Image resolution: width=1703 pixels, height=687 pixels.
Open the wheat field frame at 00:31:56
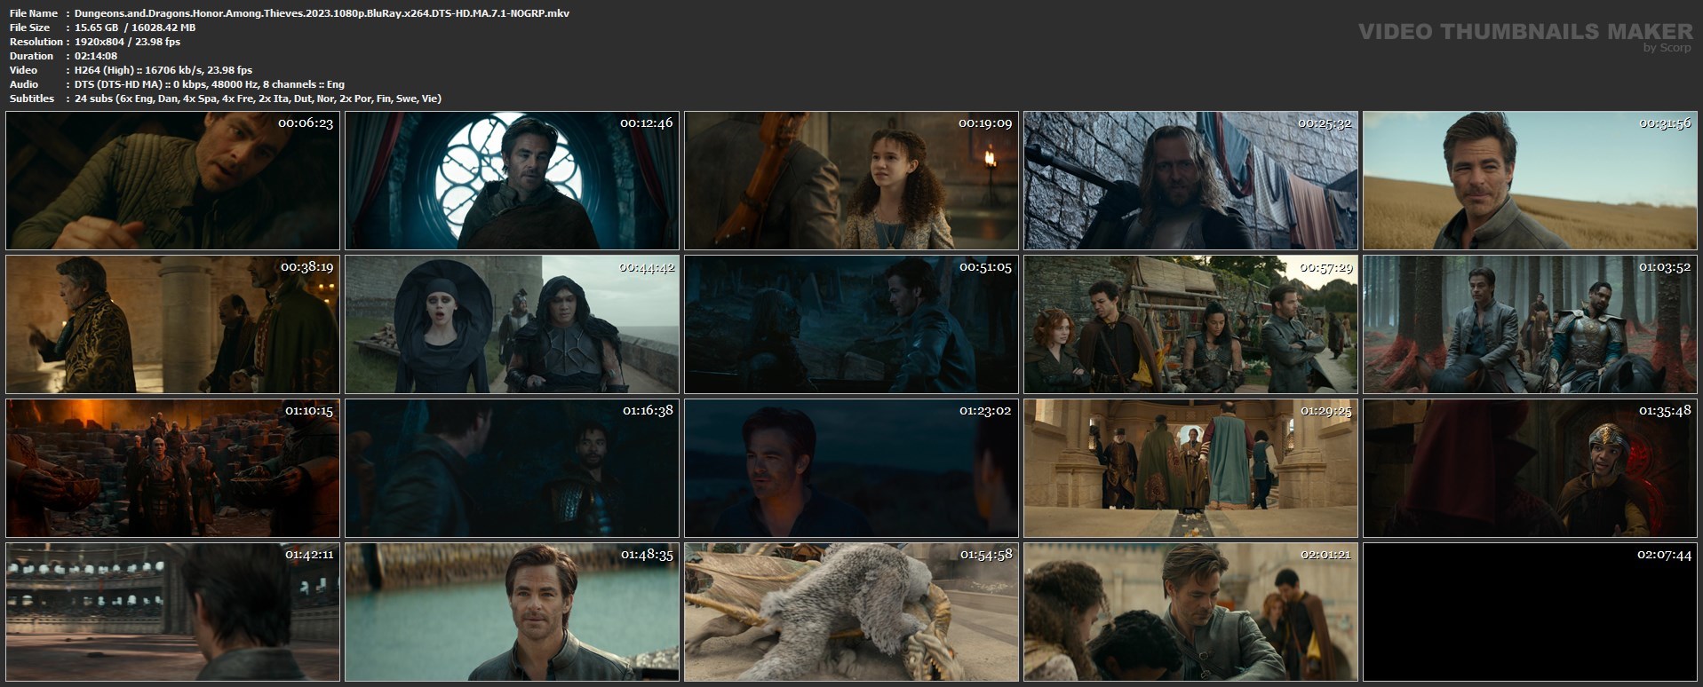click(1530, 180)
